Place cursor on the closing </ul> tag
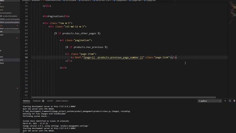The width and height of the screenshot is (236, 133). (x=63, y=68)
